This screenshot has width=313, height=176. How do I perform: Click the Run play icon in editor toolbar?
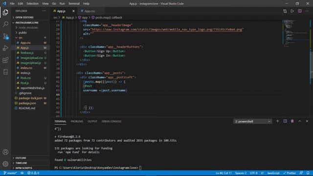pyautogui.click(x=292, y=11)
